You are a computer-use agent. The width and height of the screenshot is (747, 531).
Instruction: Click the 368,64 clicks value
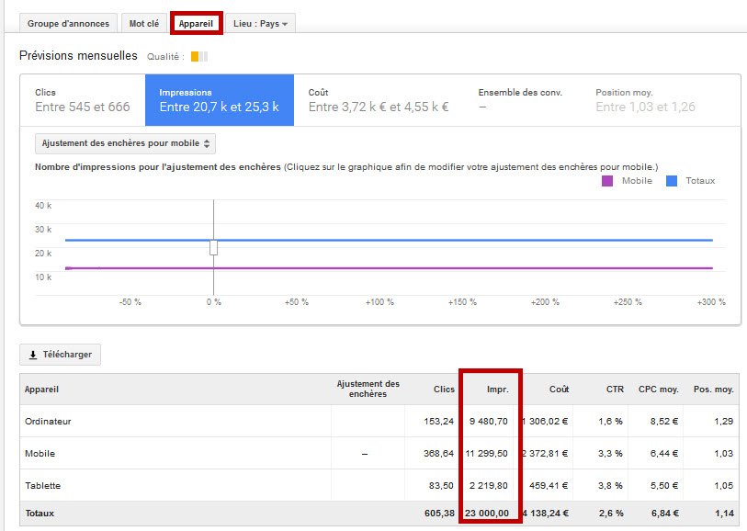tap(439, 454)
